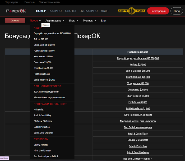Choose Rush&Cash на $25,000 menu item

pyautogui.click(x=44, y=51)
